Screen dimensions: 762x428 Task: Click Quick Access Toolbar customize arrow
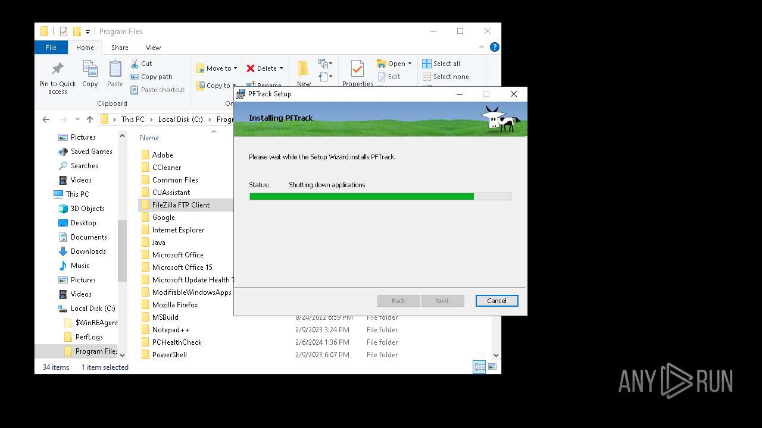pos(88,32)
